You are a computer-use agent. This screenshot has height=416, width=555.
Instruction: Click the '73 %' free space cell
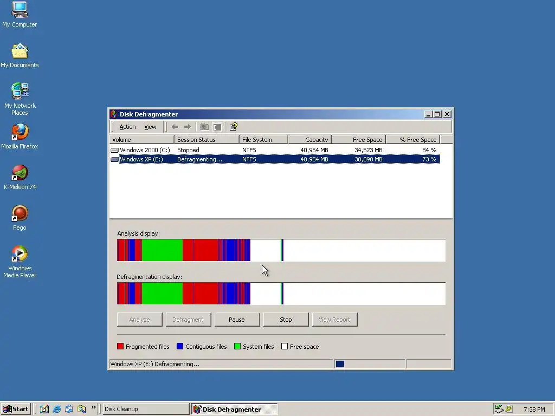429,160
